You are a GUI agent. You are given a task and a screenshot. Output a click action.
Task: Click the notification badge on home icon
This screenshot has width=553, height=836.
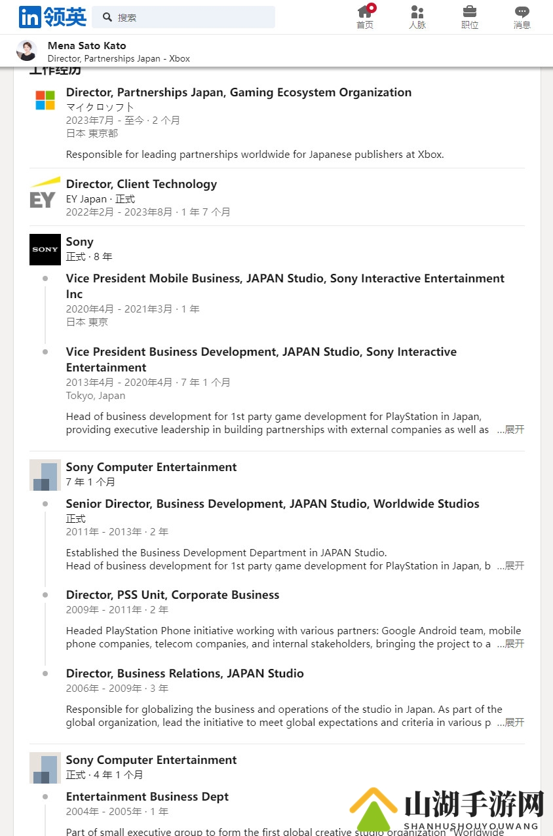(372, 8)
